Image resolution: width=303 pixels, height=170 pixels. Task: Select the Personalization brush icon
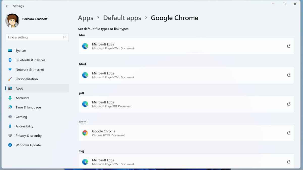10,79
